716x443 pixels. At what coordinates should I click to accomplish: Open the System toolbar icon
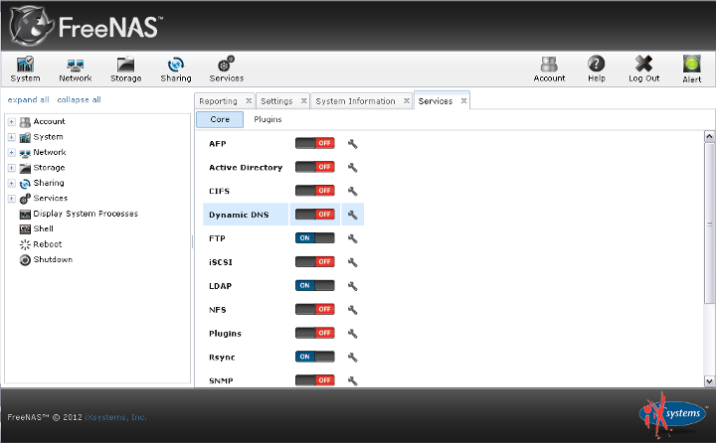coord(25,69)
